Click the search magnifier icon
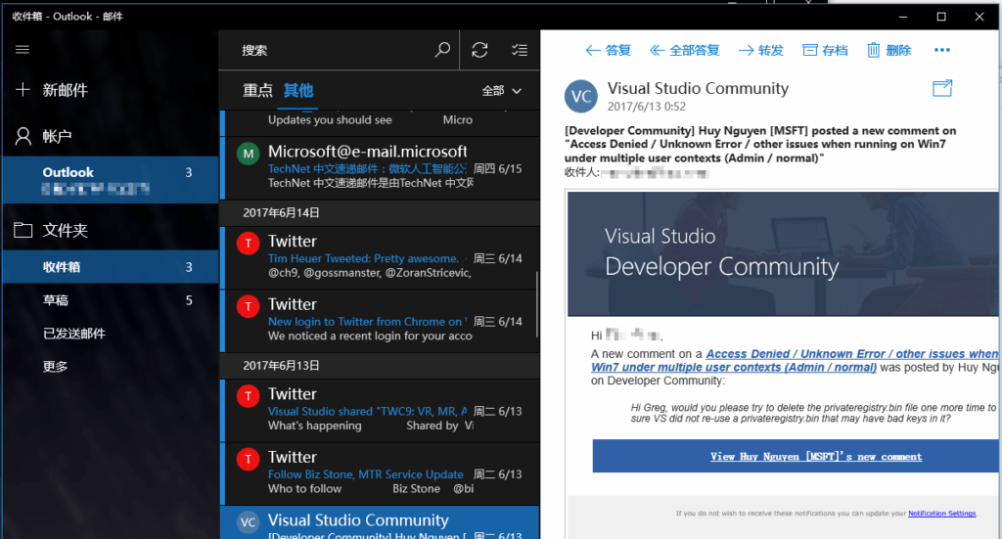 coord(442,50)
